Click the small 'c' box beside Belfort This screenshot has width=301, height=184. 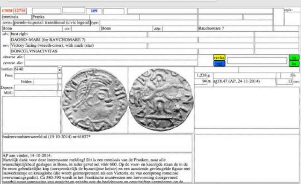(59, 70)
